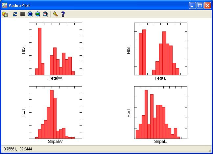Screen dimensions: 213x154
Task: Select the SepalW histogram plot
Action: pos(55,112)
